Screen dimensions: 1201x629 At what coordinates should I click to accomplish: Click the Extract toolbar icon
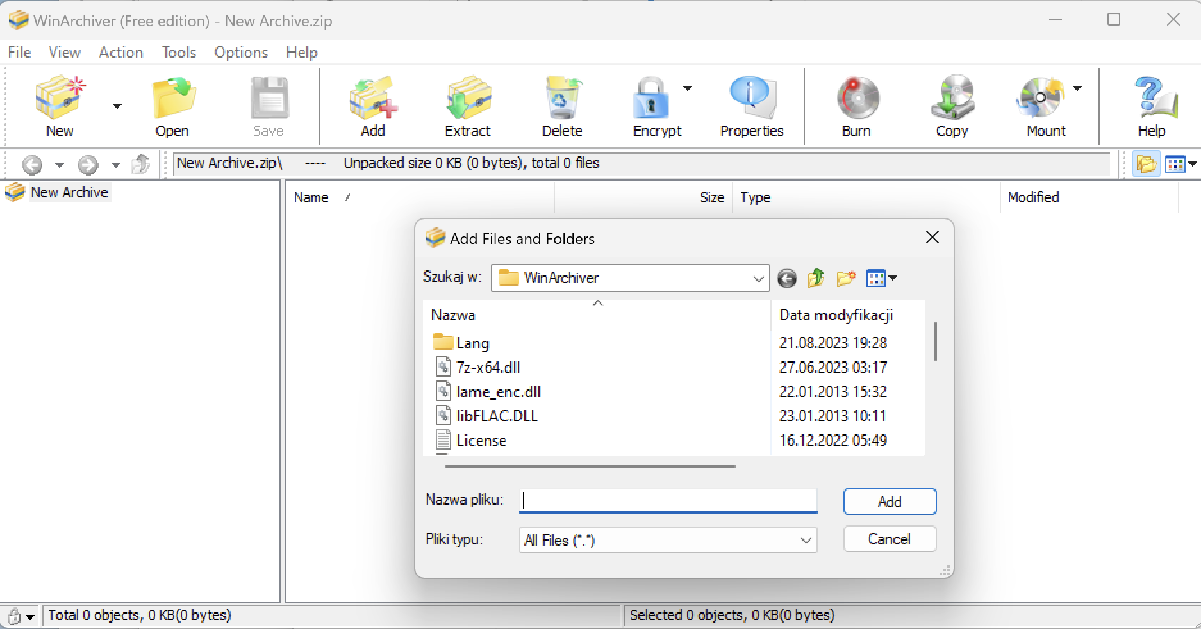(468, 98)
